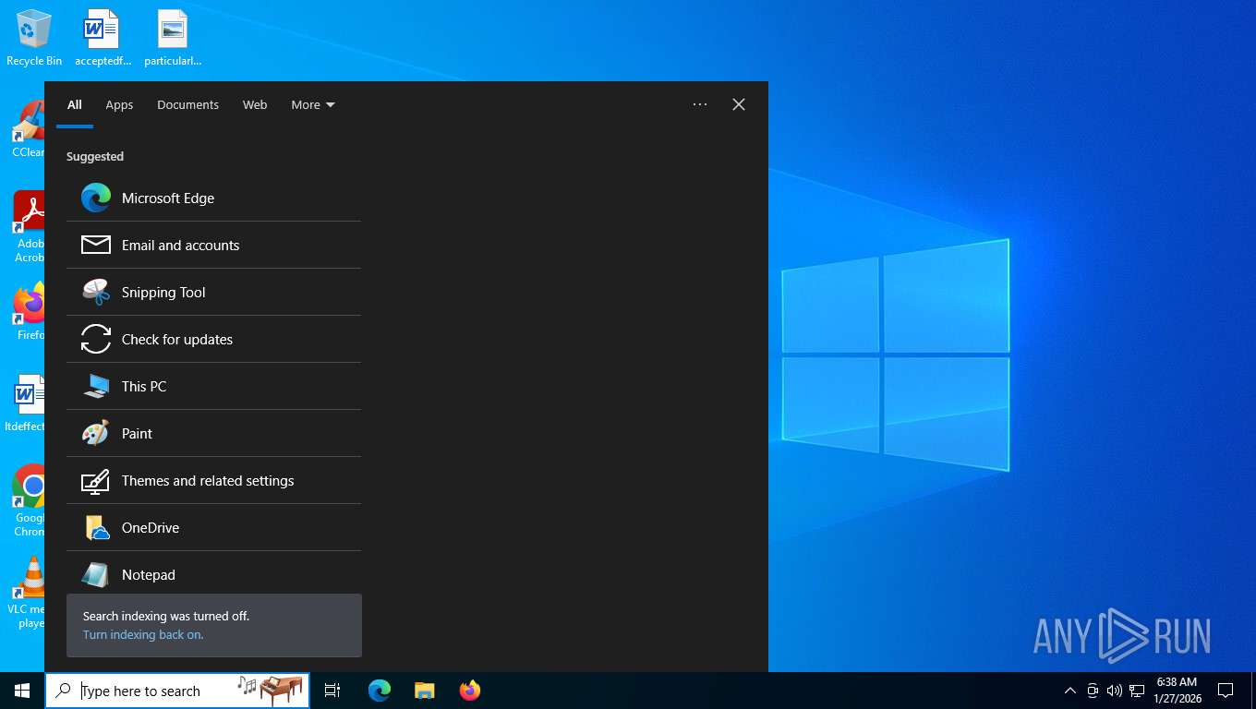
Task: Select the Firefox desktop shortcut
Action: (x=29, y=312)
